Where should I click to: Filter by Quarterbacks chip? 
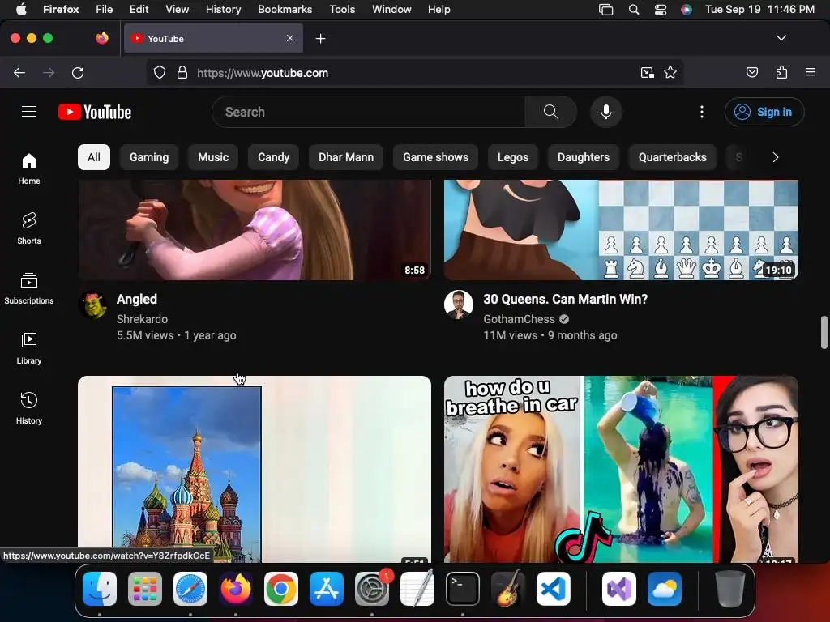coord(672,157)
